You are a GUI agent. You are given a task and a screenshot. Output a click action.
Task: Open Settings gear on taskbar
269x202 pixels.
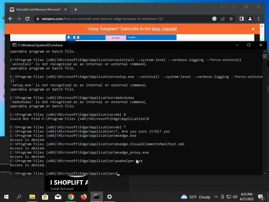point(110,197)
